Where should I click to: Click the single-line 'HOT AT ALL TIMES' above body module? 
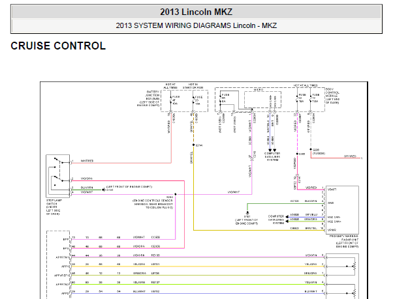coord(306,85)
